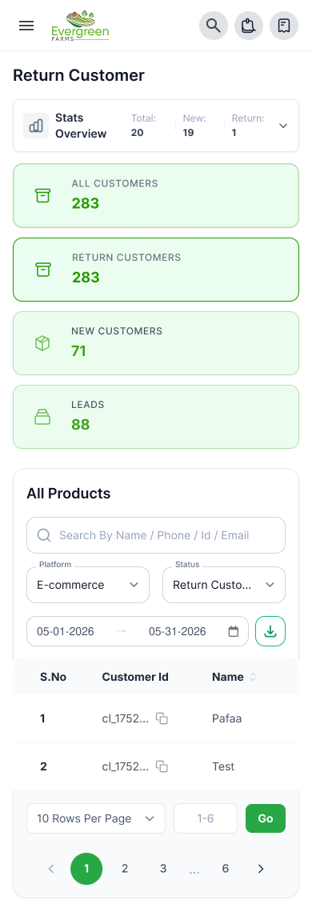Focus the Search By Name field
Image resolution: width=312 pixels, height=920 pixels.
click(156, 535)
